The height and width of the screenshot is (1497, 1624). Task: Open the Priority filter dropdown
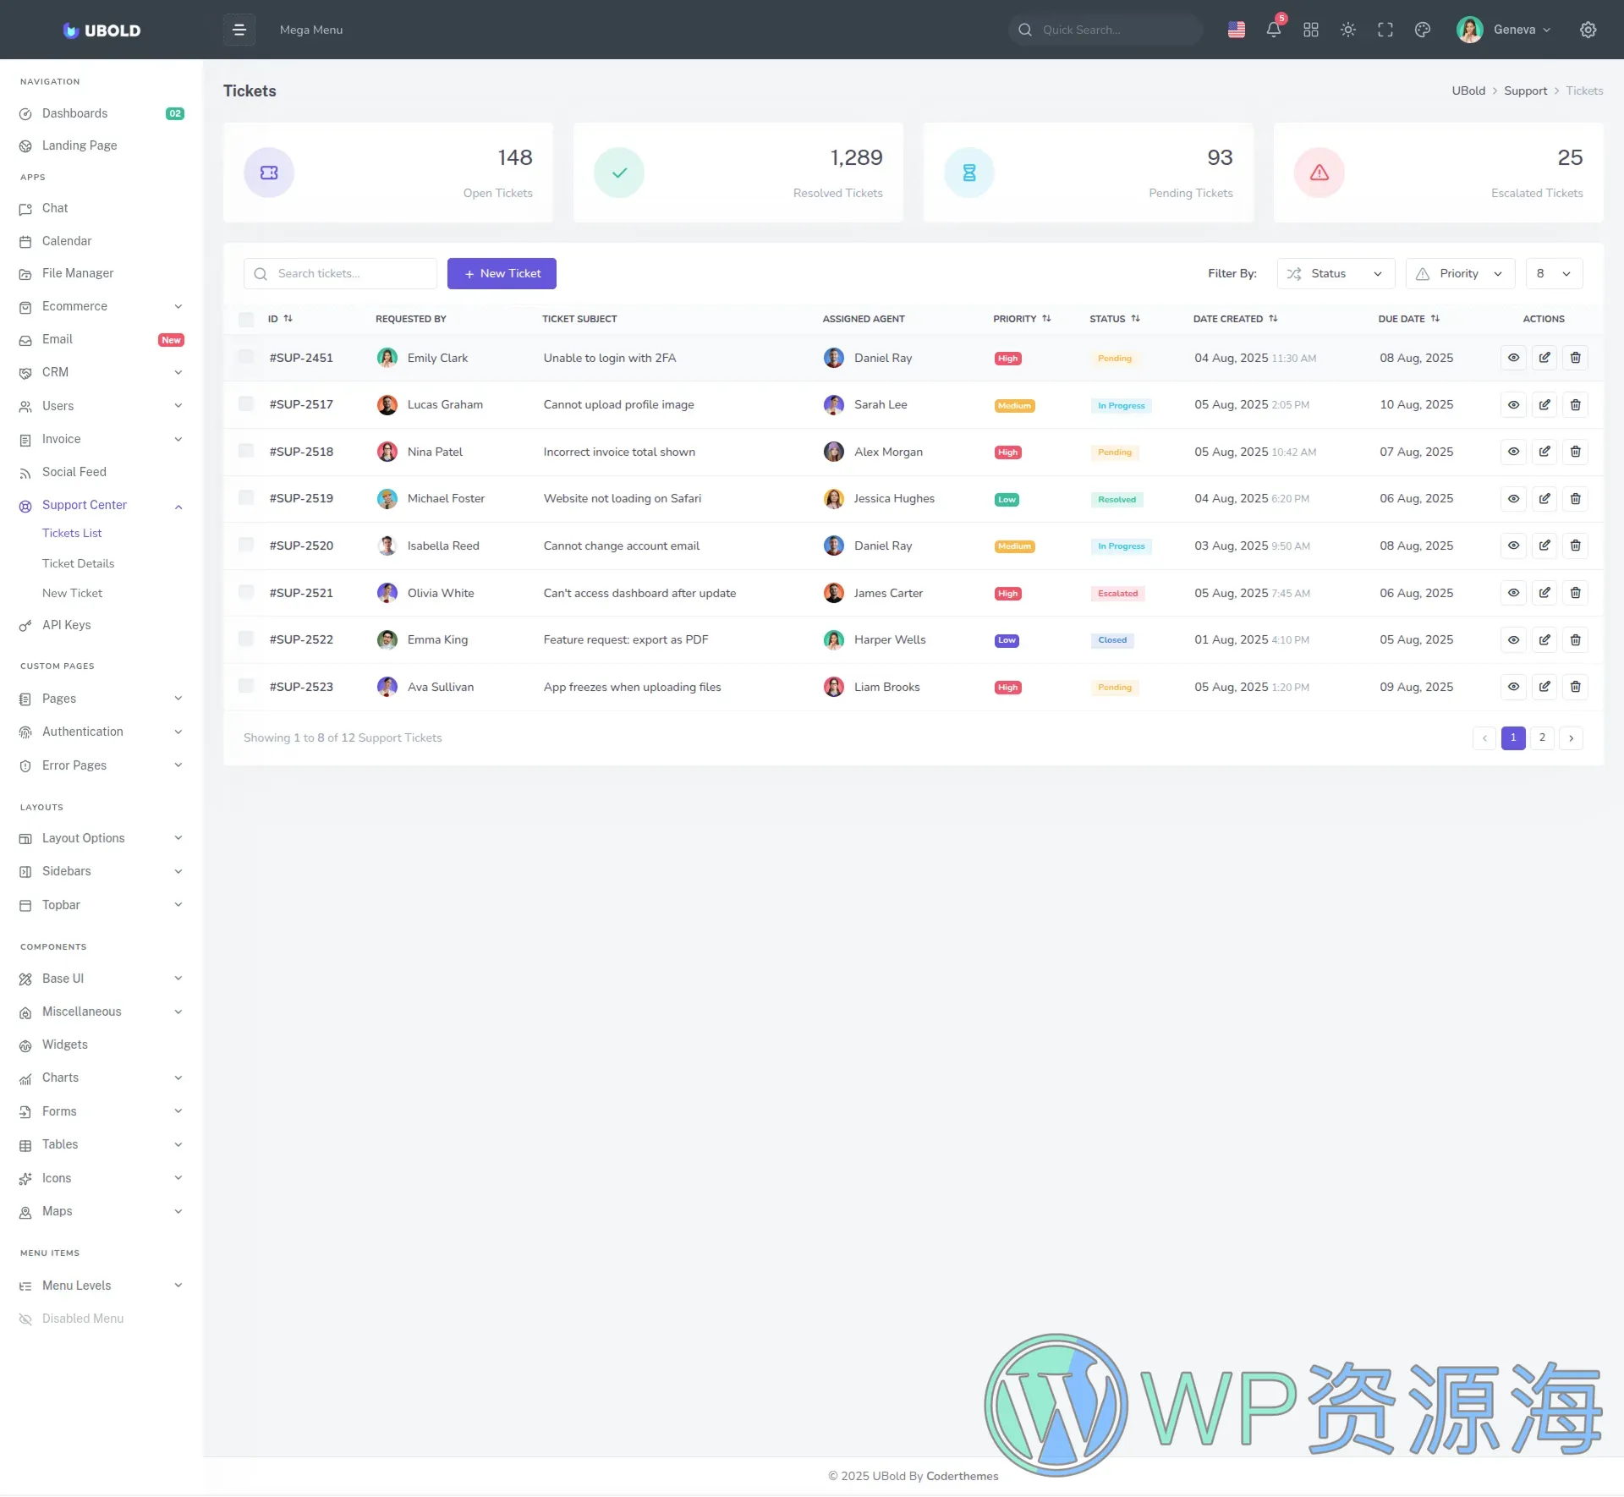pyautogui.click(x=1460, y=273)
